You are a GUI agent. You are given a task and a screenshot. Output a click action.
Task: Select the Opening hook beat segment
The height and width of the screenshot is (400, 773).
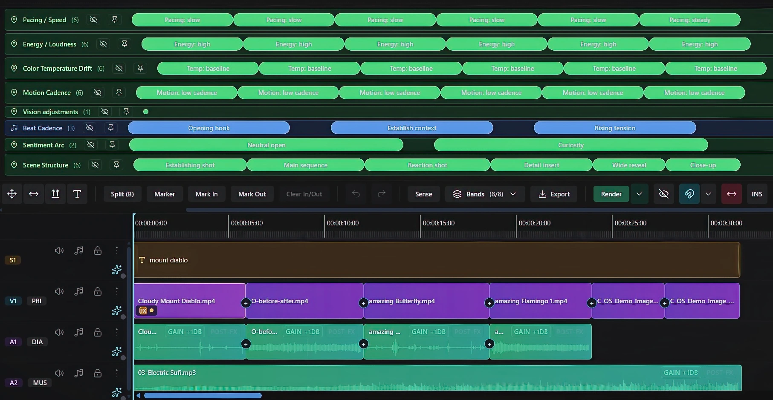tap(208, 128)
